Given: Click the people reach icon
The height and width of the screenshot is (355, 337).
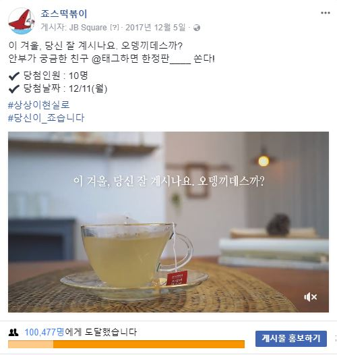Looking at the screenshot, I should pos(13,332).
